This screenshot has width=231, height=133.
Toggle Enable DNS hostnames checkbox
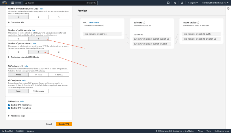[9, 105]
